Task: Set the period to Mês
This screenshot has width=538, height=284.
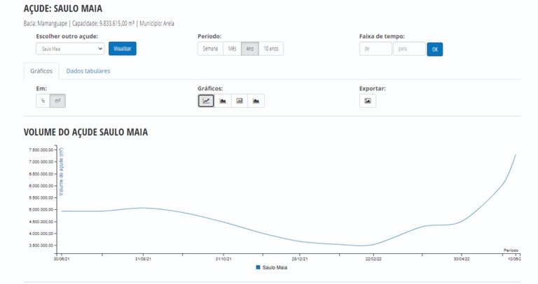Action: [233, 49]
